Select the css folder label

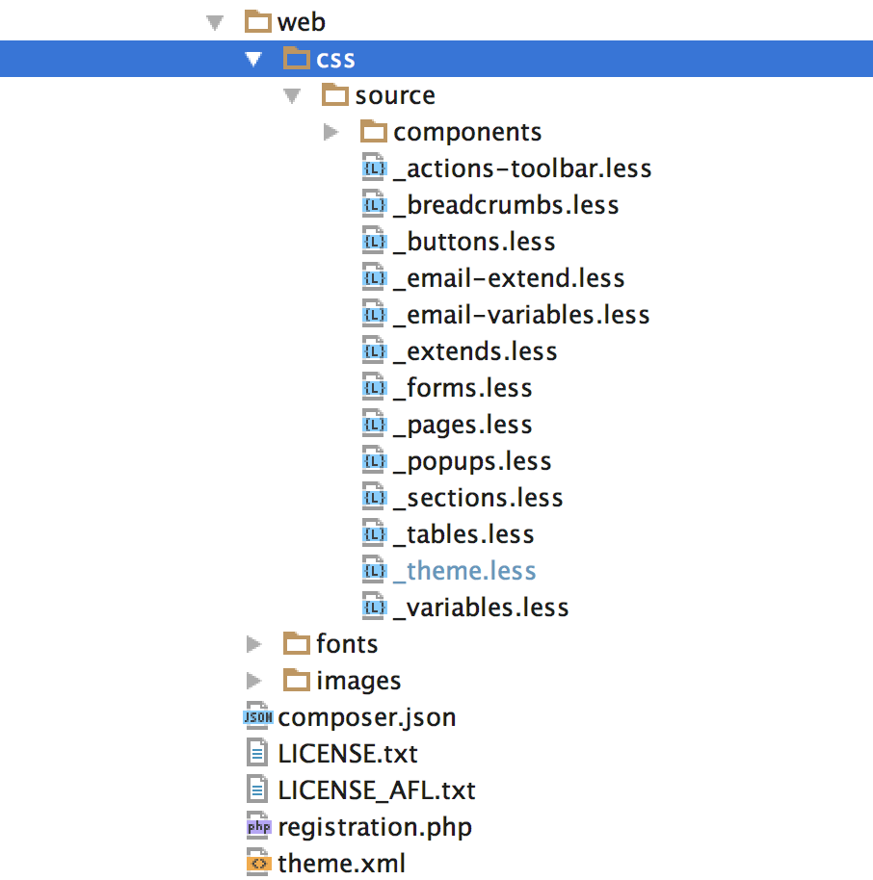(x=335, y=60)
